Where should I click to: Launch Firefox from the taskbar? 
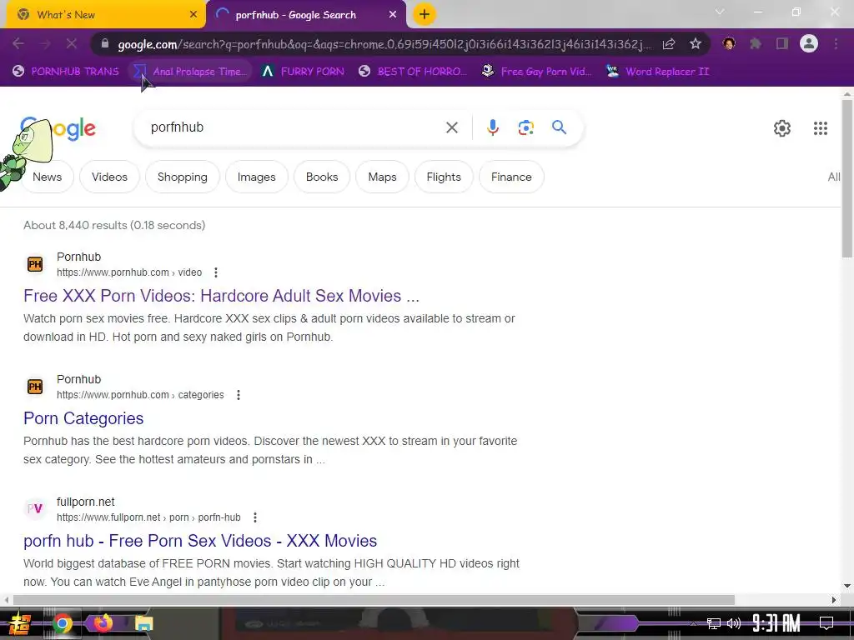point(103,622)
